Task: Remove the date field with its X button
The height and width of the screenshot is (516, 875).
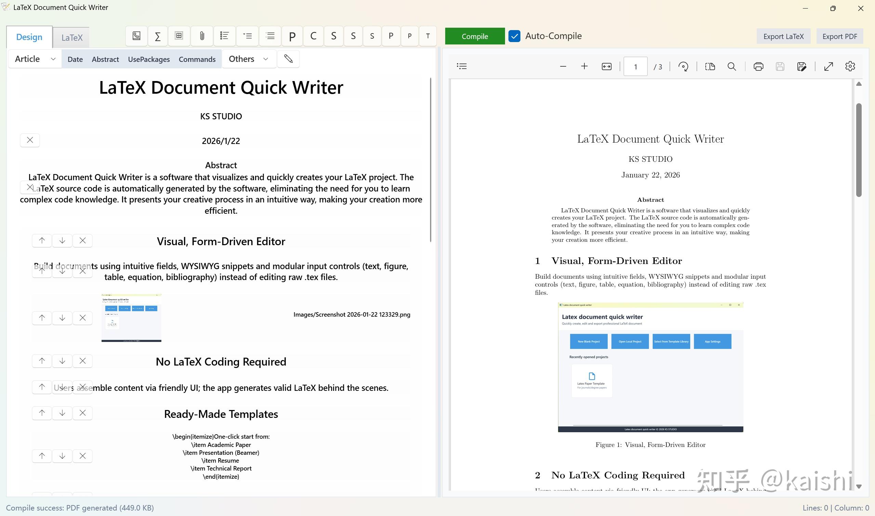Action: [30, 140]
